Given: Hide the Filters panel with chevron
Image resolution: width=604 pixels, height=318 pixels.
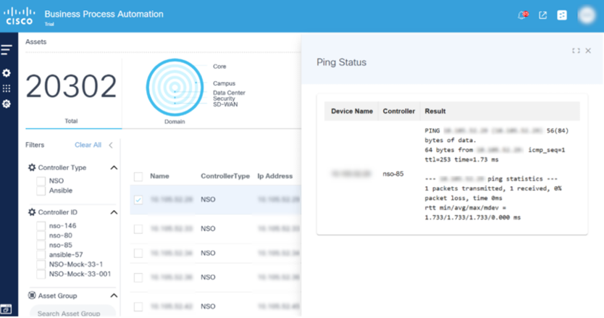Looking at the screenshot, I should 111,145.
